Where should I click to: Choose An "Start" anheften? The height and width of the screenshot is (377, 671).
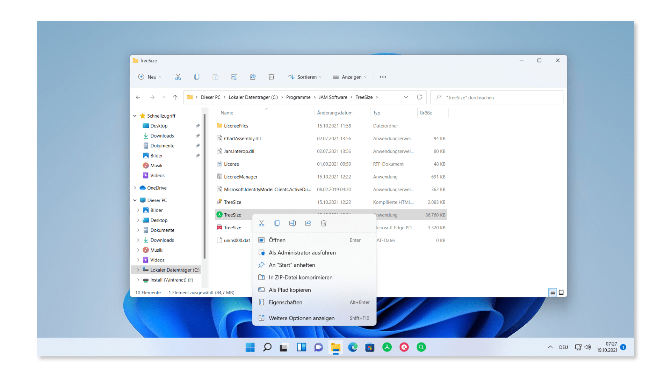click(x=314, y=265)
